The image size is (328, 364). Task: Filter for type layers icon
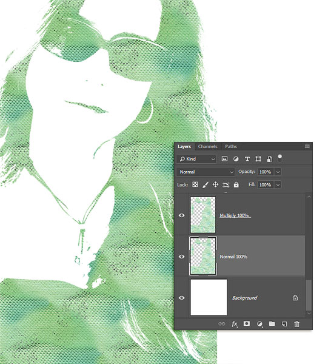[247, 159]
